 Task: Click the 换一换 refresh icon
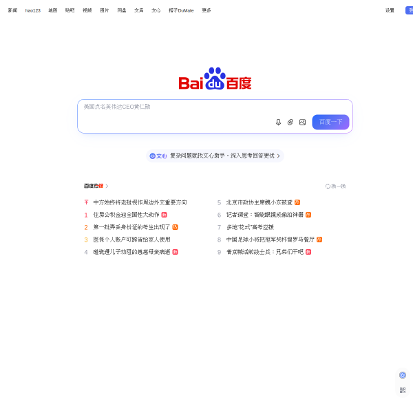tap(328, 187)
